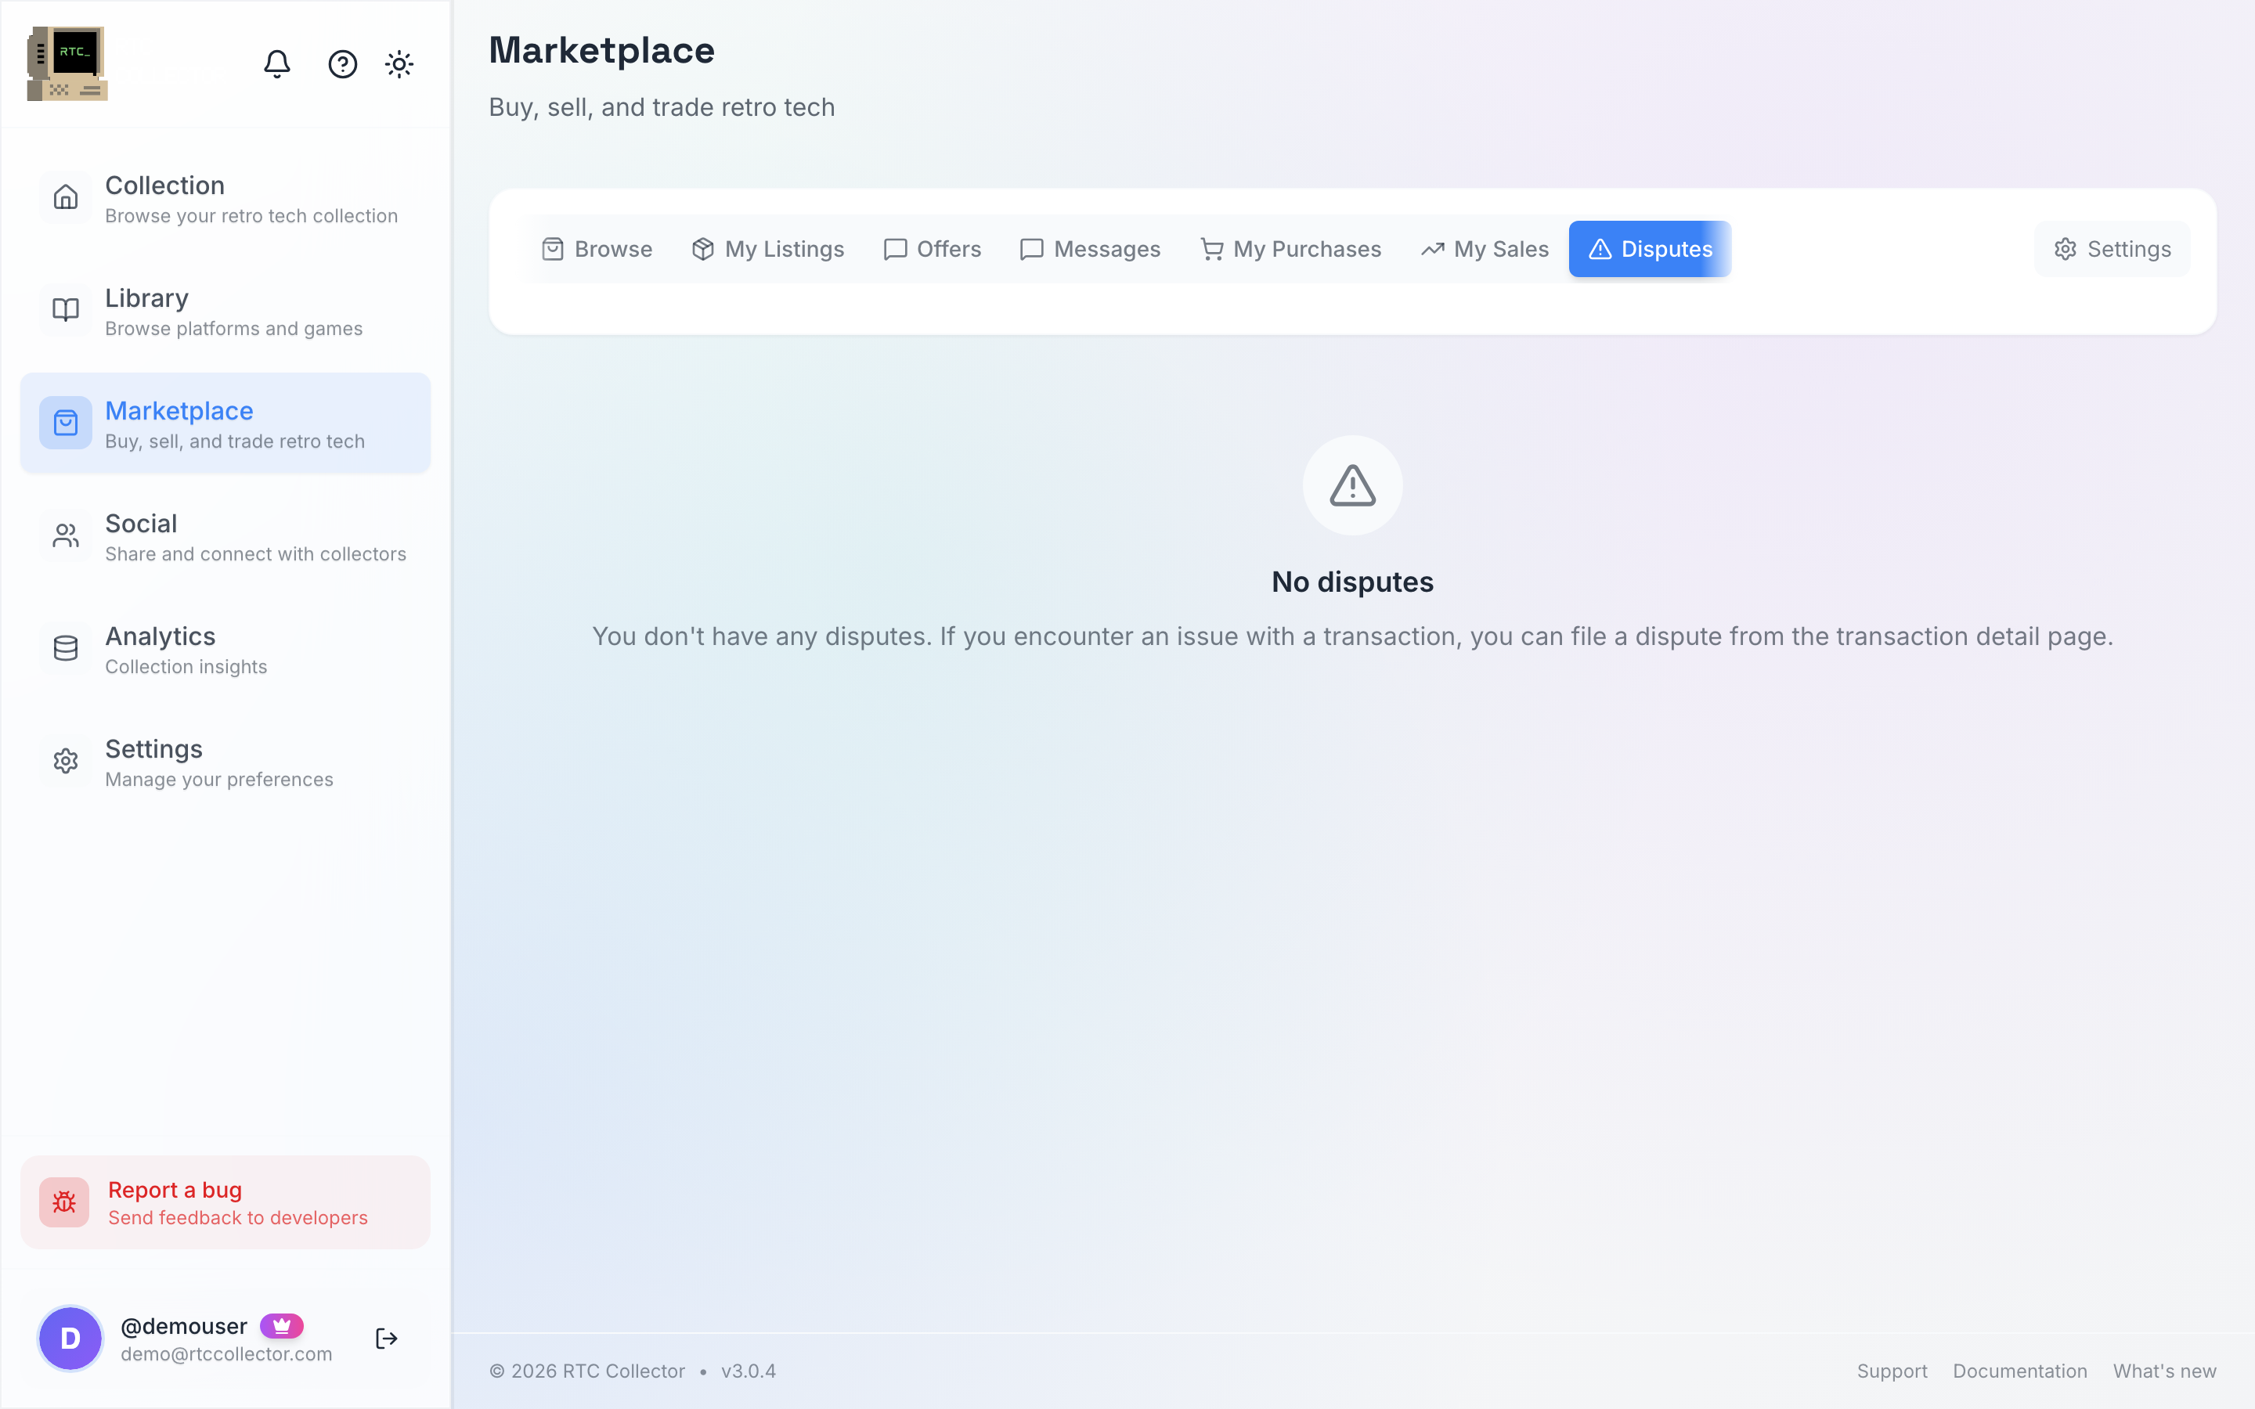The height and width of the screenshot is (1409, 2255).
Task: Click "Share and connect with collectors" subtitle
Action: (256, 554)
